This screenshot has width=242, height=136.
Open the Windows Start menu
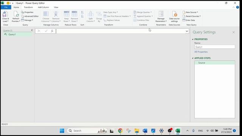62,131
